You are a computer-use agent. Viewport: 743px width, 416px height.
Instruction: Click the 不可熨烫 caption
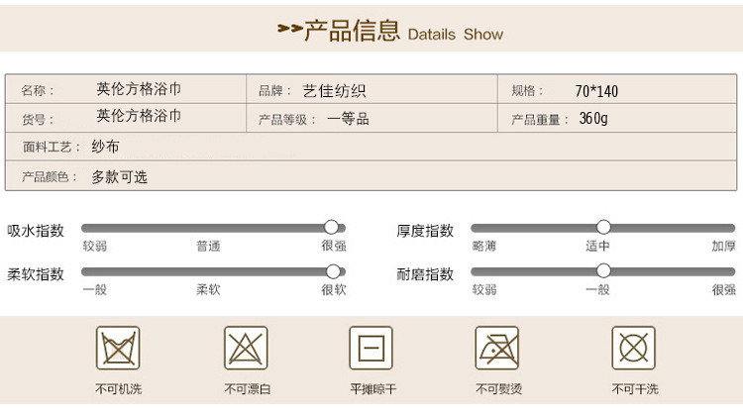coord(498,389)
